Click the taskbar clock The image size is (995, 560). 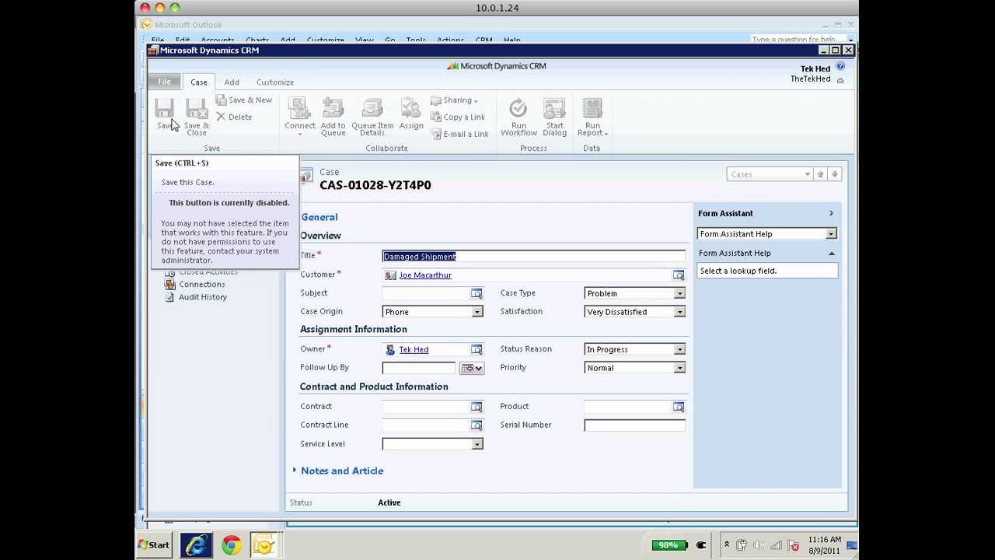click(x=825, y=545)
